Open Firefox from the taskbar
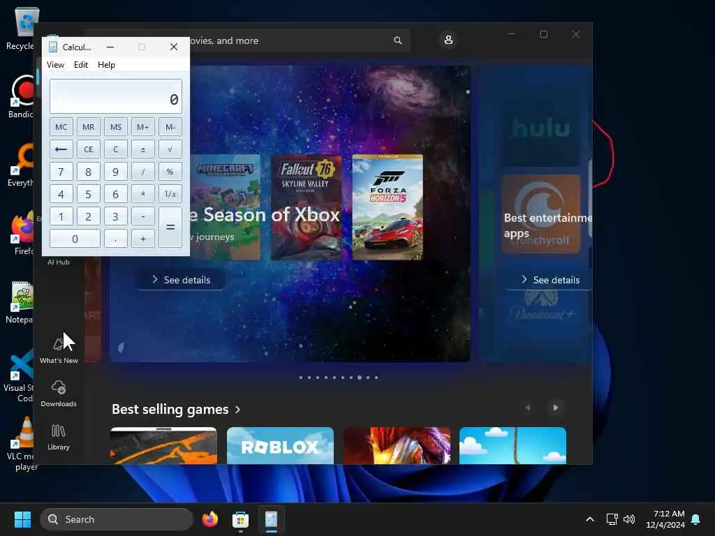Viewport: 715px width, 536px height. (209, 519)
